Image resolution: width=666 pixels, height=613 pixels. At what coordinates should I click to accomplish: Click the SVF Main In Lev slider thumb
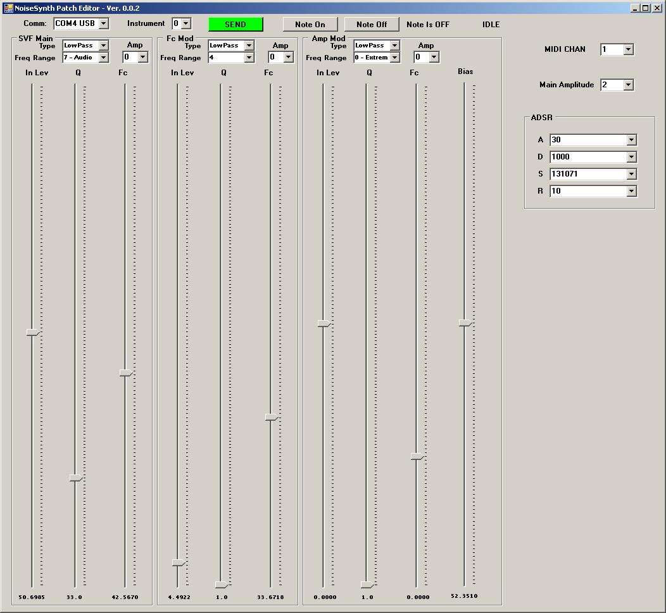pos(33,332)
